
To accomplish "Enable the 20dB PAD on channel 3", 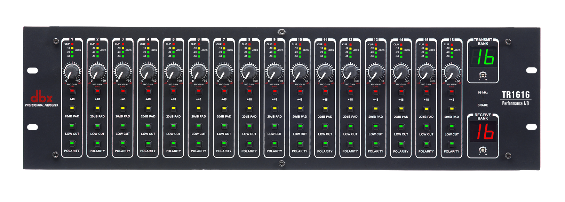I will 123,109.
